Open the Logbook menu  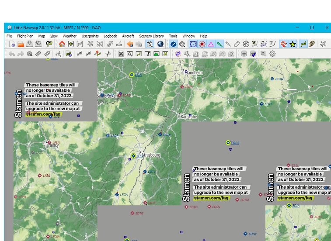point(110,36)
